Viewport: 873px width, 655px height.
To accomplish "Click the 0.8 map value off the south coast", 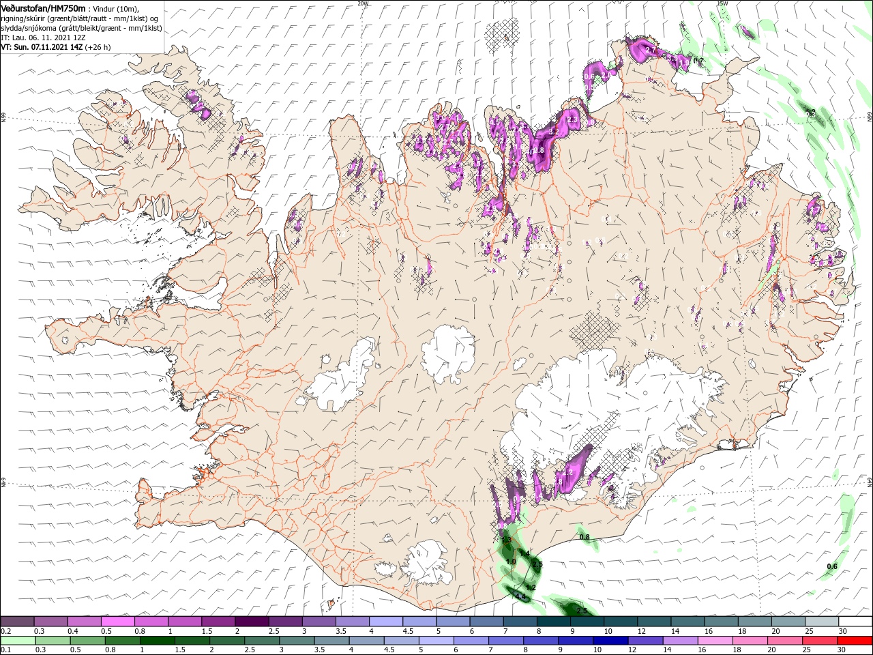I will point(585,538).
